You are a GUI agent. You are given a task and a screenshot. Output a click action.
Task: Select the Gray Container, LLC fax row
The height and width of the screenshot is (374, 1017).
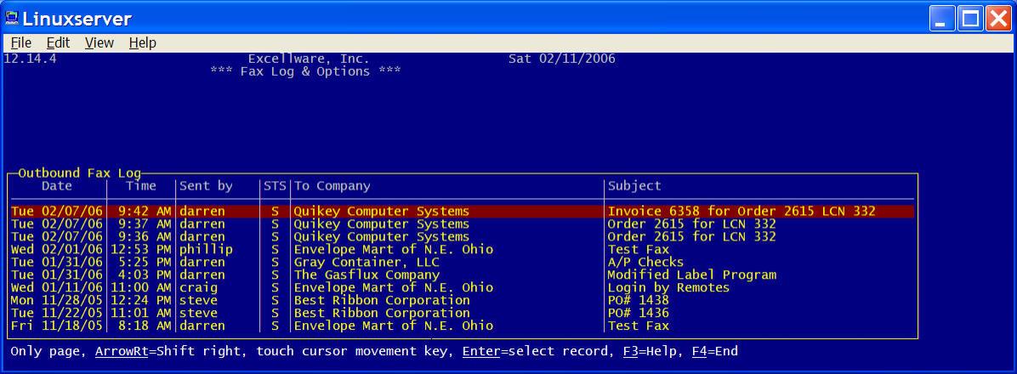click(366, 263)
